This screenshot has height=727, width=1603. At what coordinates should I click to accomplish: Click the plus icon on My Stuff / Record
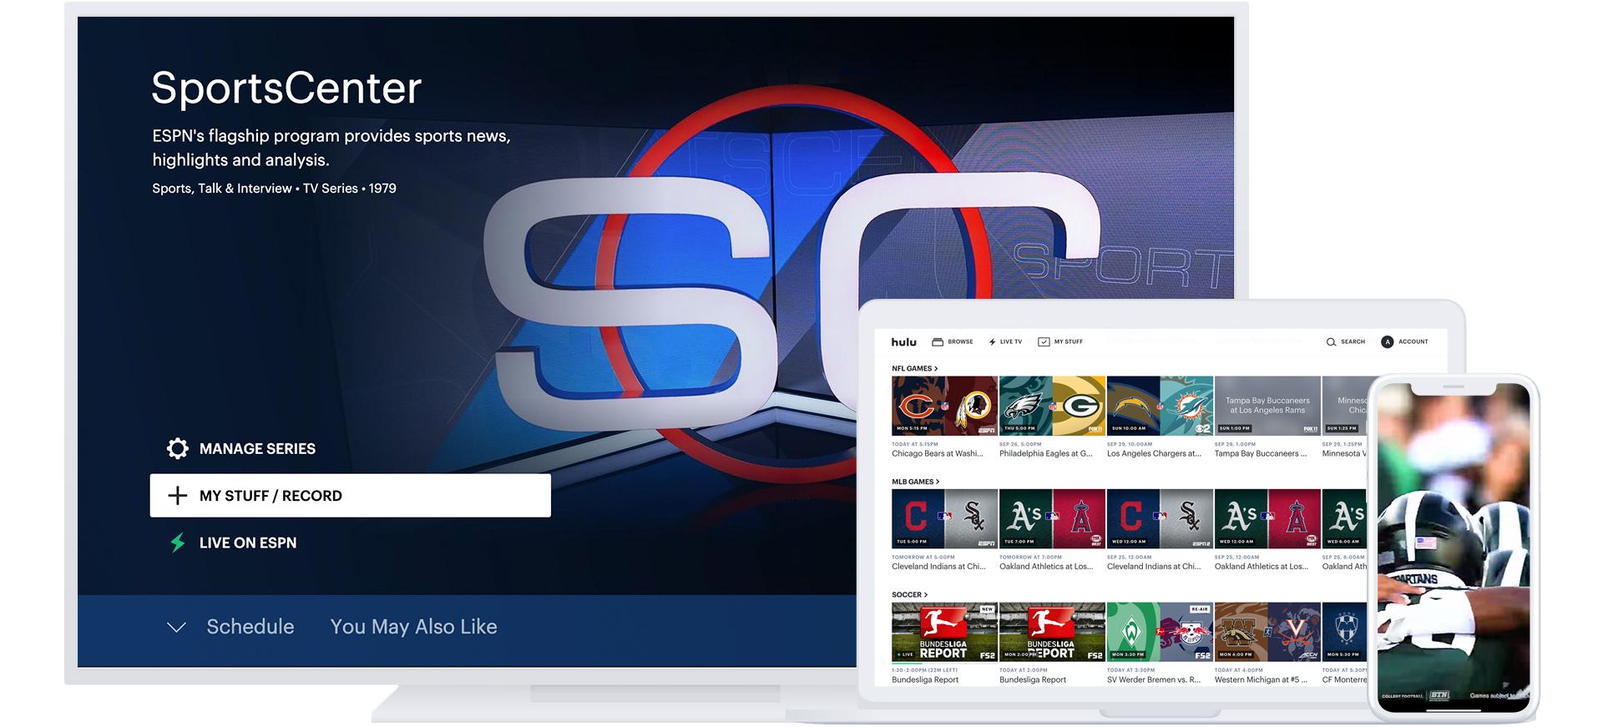click(177, 496)
